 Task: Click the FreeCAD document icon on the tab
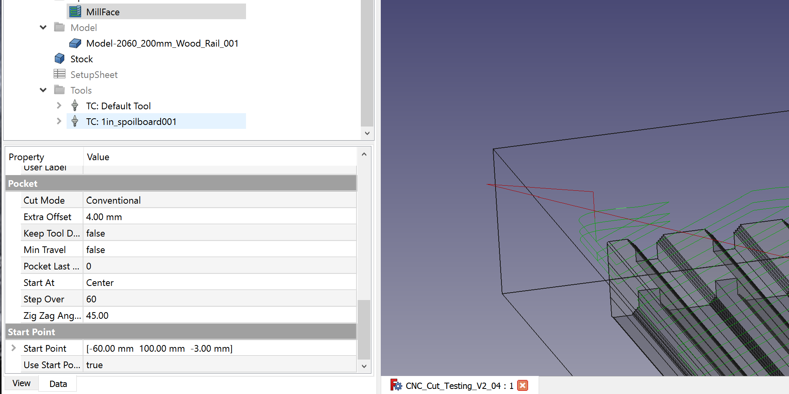[396, 385]
